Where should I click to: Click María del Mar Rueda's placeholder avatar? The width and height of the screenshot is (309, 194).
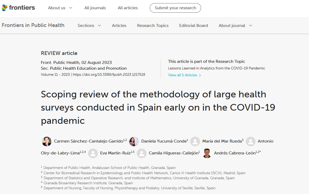(x=195, y=141)
